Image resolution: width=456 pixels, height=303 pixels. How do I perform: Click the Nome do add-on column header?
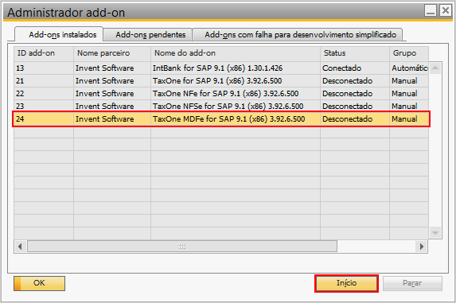coord(236,53)
